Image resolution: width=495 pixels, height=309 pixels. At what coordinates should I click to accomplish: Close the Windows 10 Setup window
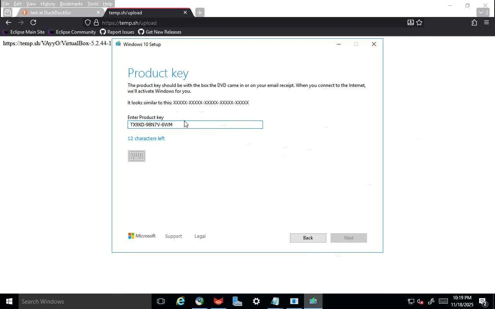[374, 44]
